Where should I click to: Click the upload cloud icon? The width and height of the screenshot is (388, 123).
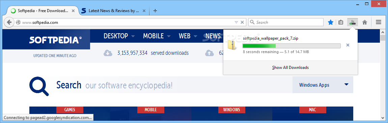[210, 53]
